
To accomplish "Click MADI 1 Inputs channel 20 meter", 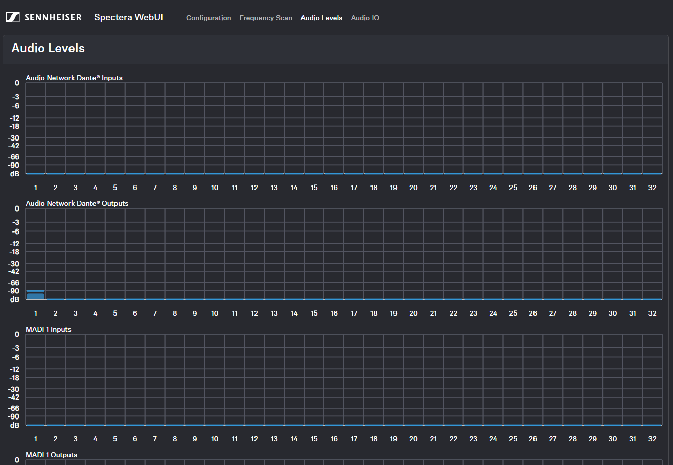I will point(413,380).
